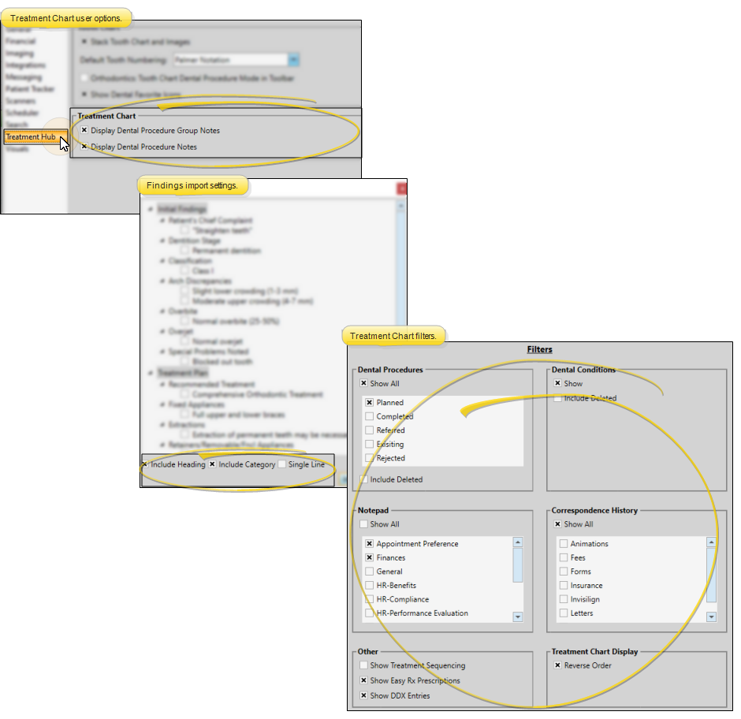The height and width of the screenshot is (719, 741).
Task: Click Correspondence History scroll up arrow
Action: coord(711,542)
